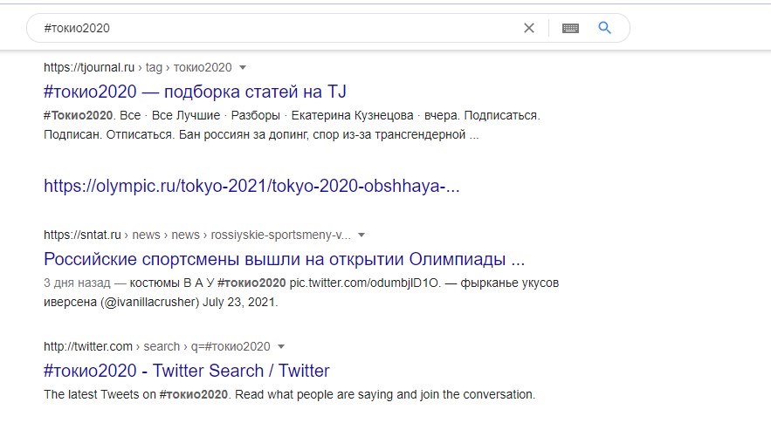Click the 'tag › токио2020' breadcrumb path

[189, 67]
